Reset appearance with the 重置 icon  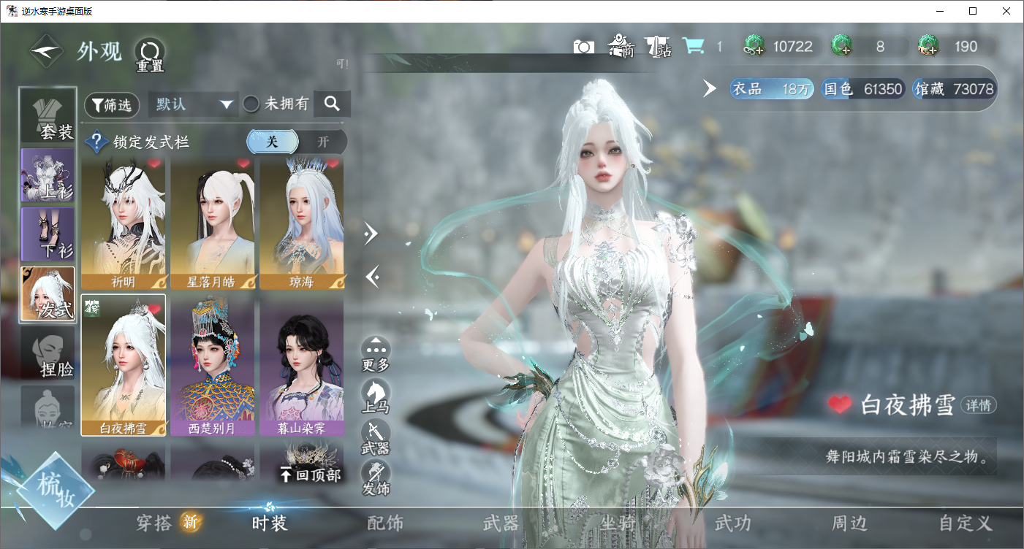pos(149,54)
